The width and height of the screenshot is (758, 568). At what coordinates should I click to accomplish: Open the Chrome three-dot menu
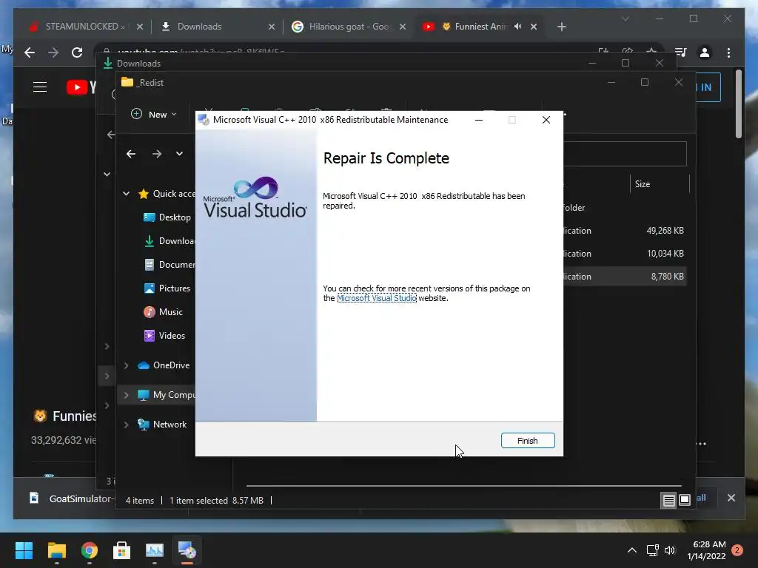click(x=728, y=53)
